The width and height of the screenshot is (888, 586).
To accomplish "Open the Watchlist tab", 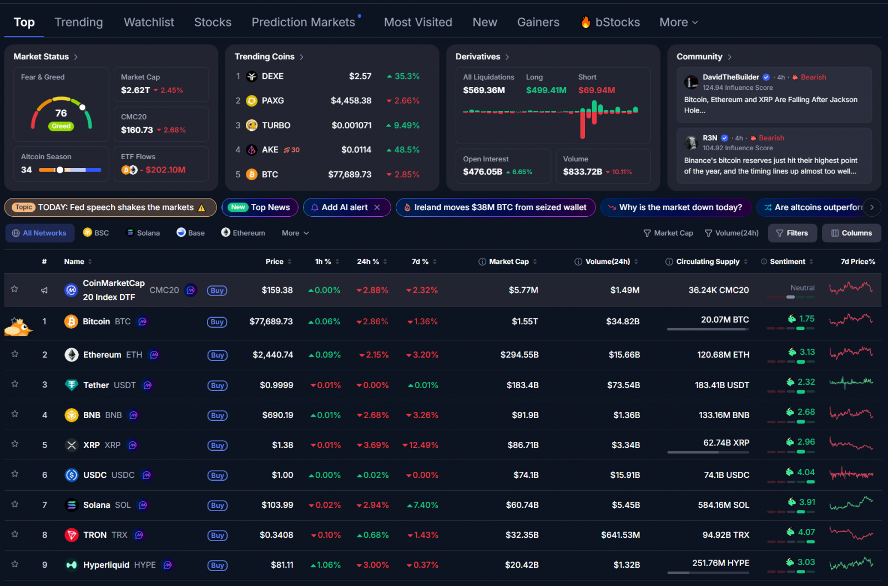I will pos(149,22).
